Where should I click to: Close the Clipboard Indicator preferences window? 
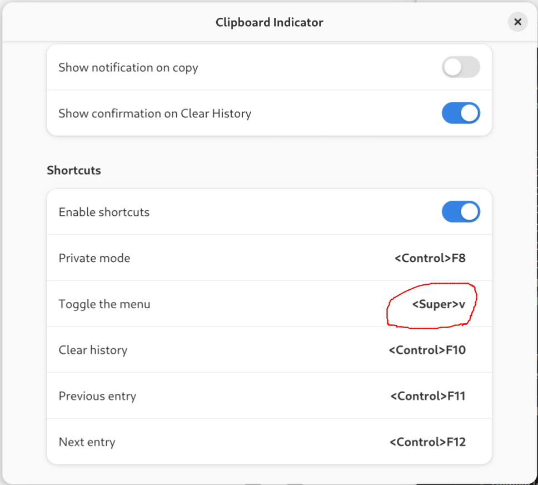point(517,22)
